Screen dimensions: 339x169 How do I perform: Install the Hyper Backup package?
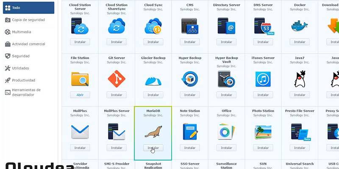click(189, 95)
